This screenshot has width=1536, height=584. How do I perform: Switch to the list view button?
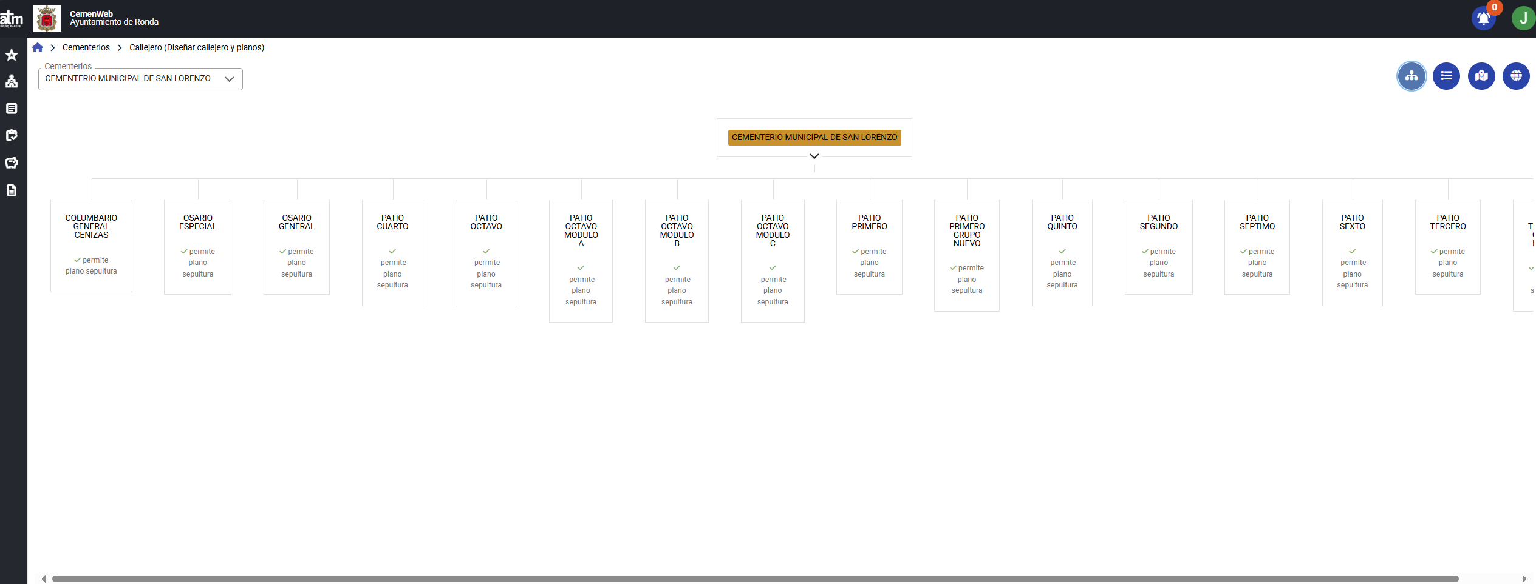click(1446, 76)
